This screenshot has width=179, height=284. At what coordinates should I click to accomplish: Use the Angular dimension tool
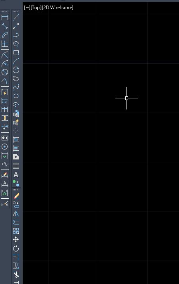pos(5,81)
